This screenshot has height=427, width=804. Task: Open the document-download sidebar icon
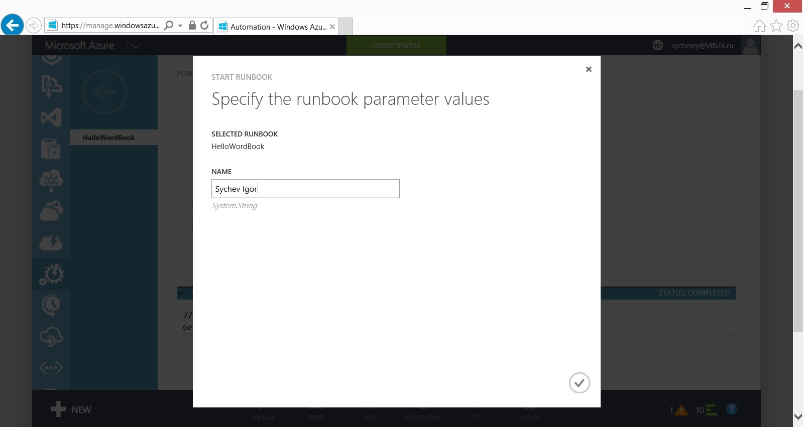[51, 86]
